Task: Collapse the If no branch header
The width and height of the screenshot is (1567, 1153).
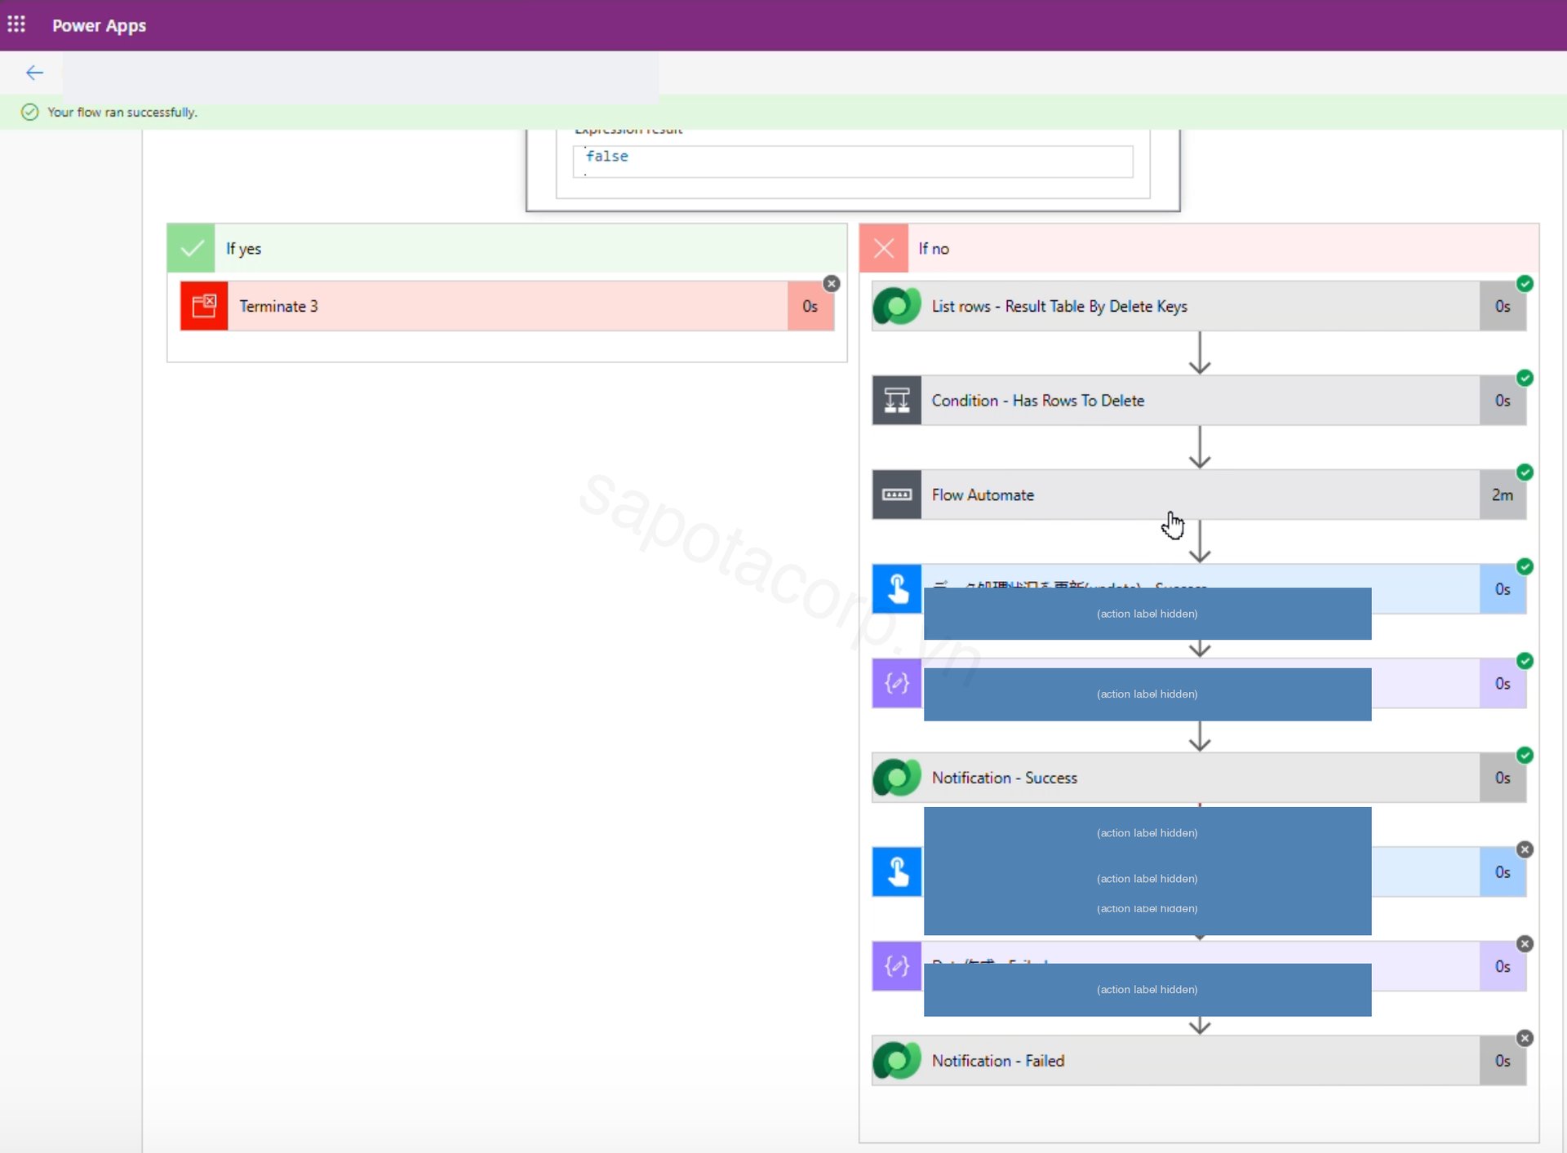Action: pos(1199,248)
